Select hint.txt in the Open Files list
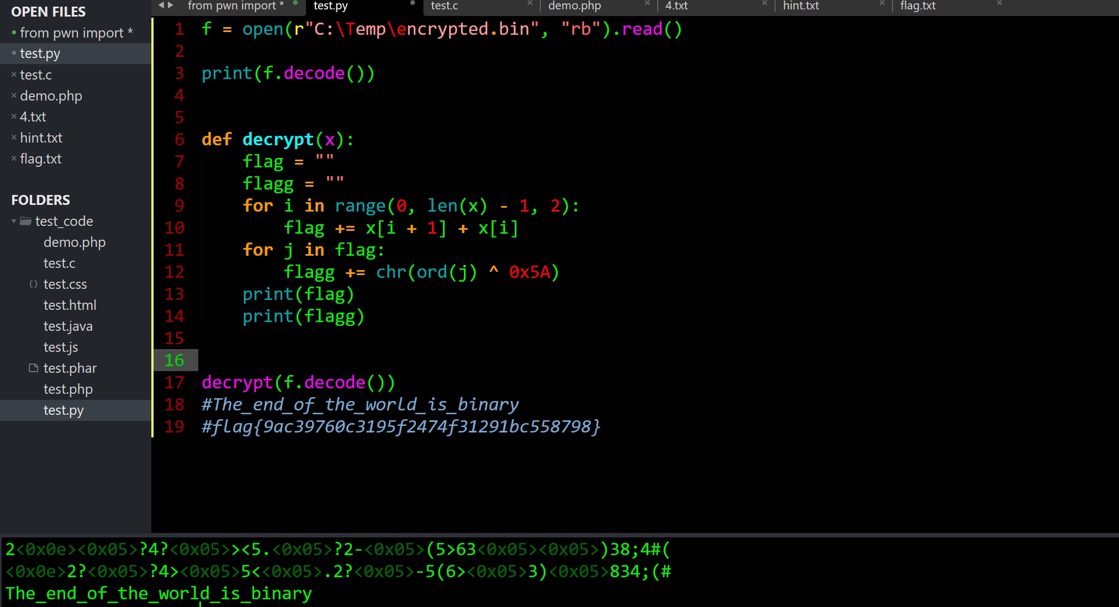Viewport: 1119px width, 607px height. point(41,138)
